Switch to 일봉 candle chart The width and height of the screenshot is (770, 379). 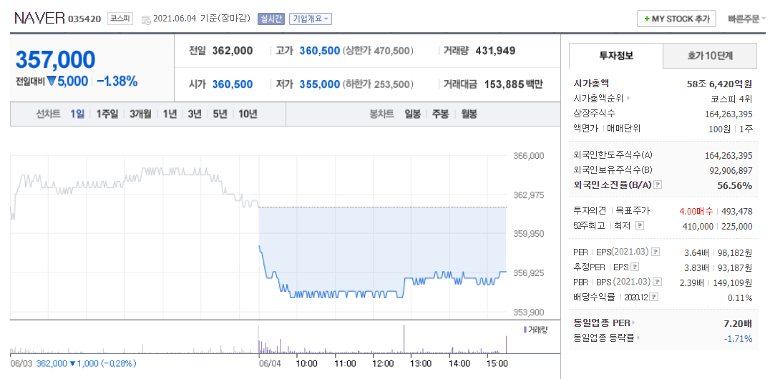click(x=412, y=114)
